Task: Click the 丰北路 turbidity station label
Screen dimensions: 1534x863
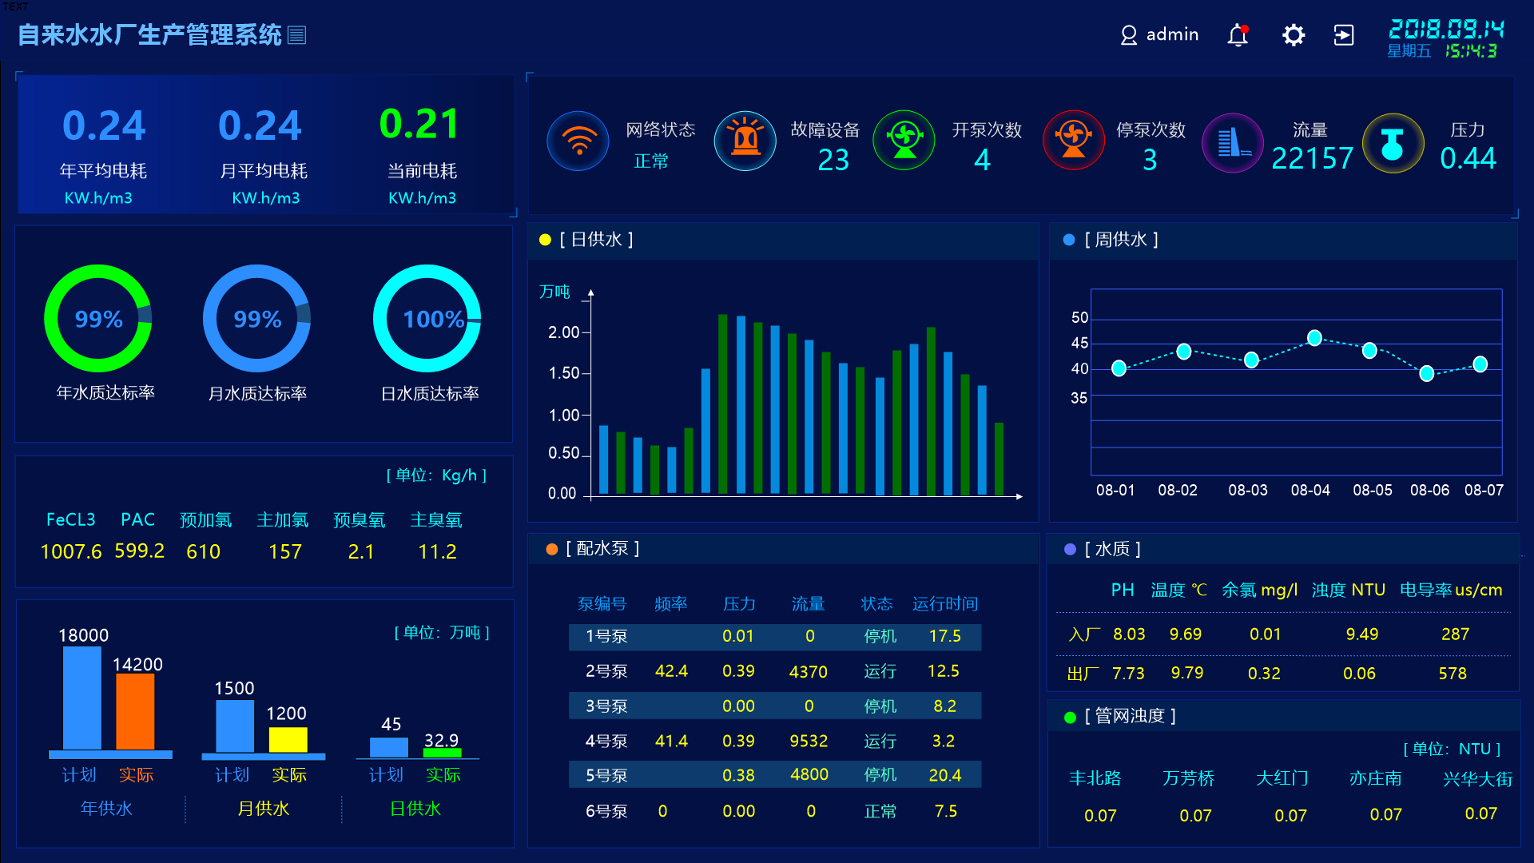Action: tap(1095, 778)
